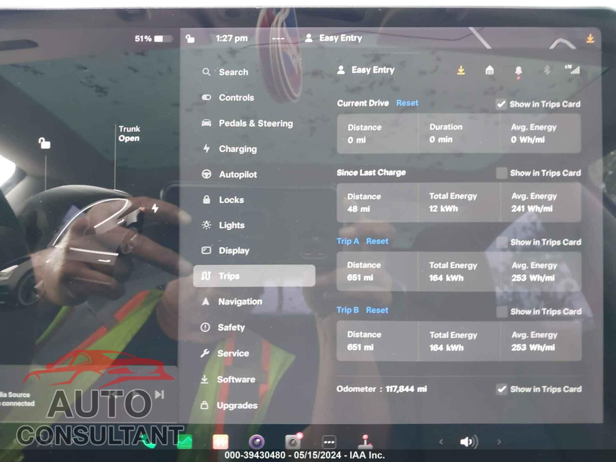Viewport: 616px width, 462px height.
Task: Rename Trip A label
Action: coord(348,241)
